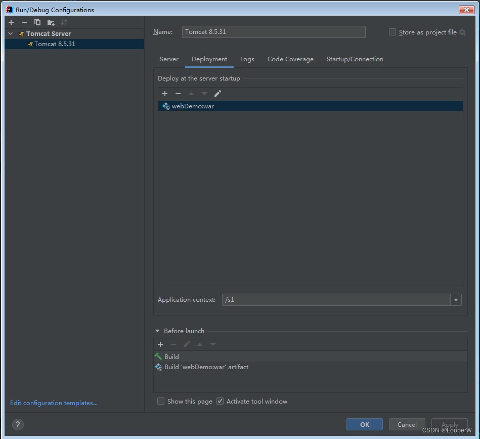Click the webDemo:war artifact icon in deployment list

166,106
